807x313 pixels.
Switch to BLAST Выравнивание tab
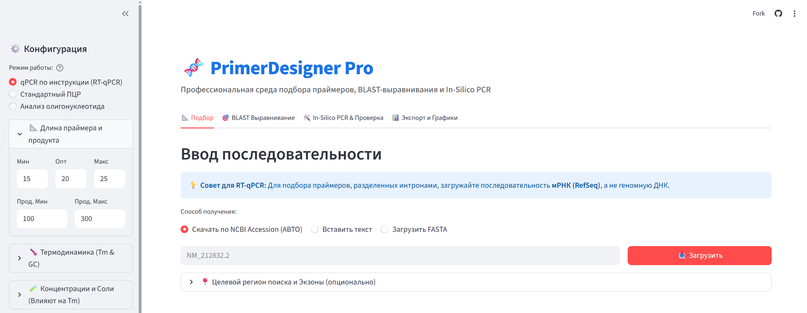[259, 118]
